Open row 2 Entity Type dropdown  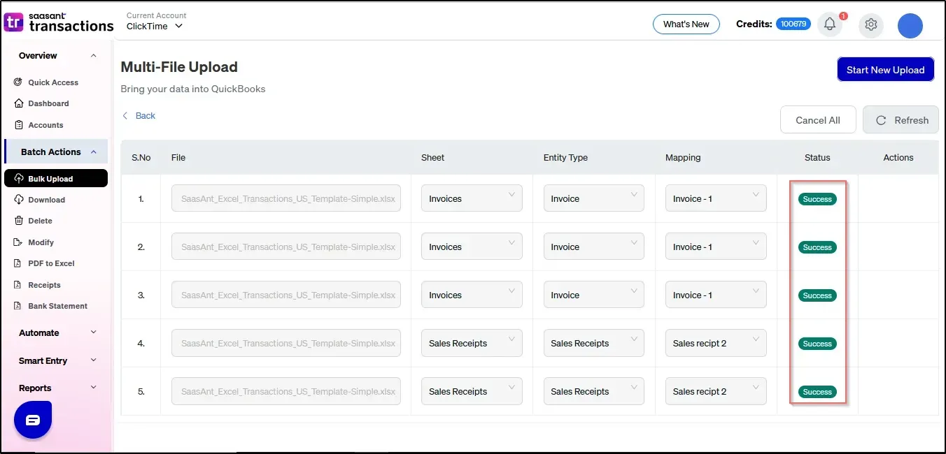pyautogui.click(x=593, y=247)
